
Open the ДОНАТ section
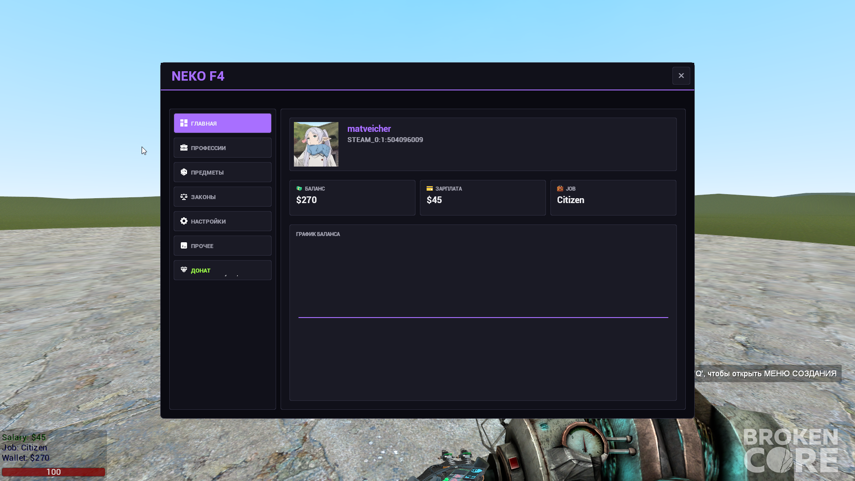(223, 270)
